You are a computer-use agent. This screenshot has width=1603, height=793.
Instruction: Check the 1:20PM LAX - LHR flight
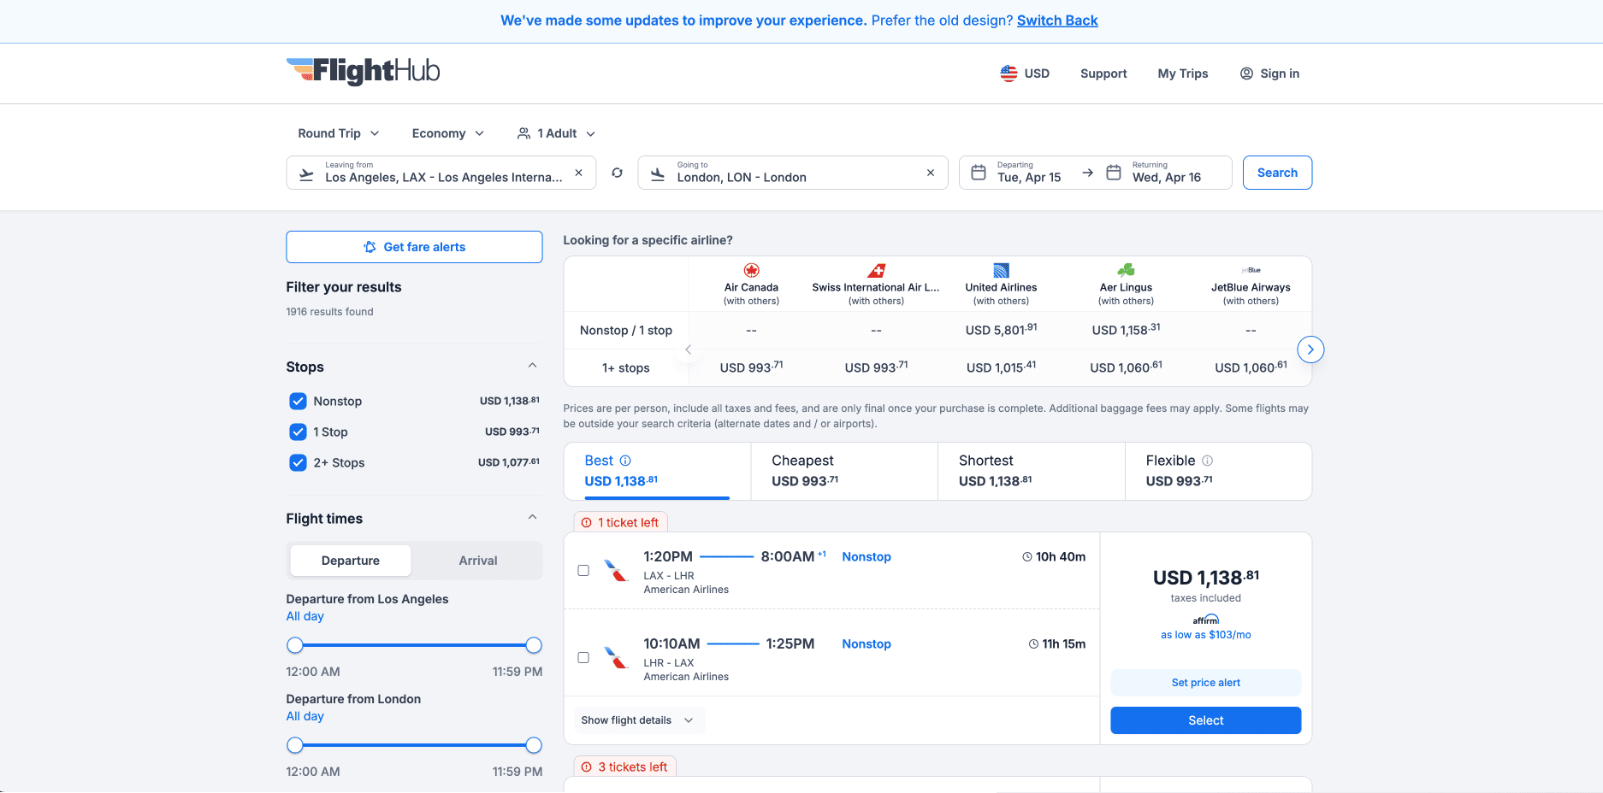pos(583,570)
